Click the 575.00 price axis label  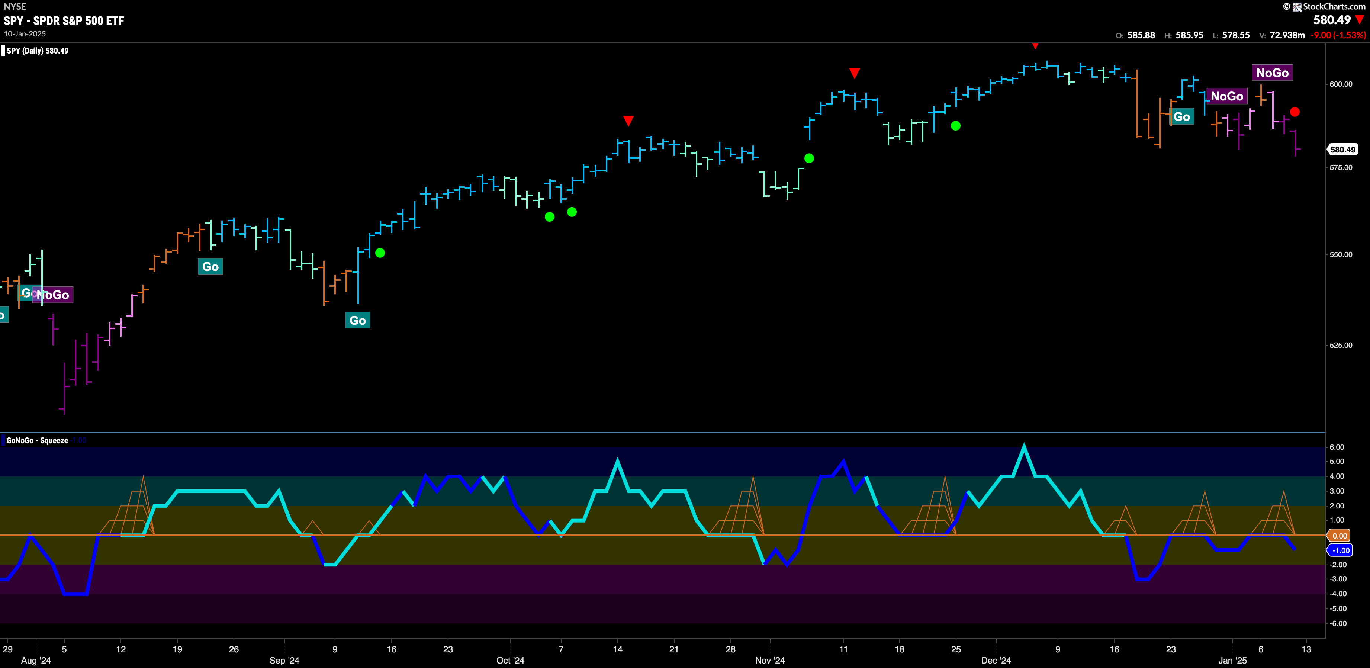(1341, 167)
